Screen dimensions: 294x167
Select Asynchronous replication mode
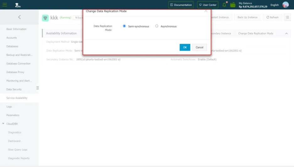[157, 26]
